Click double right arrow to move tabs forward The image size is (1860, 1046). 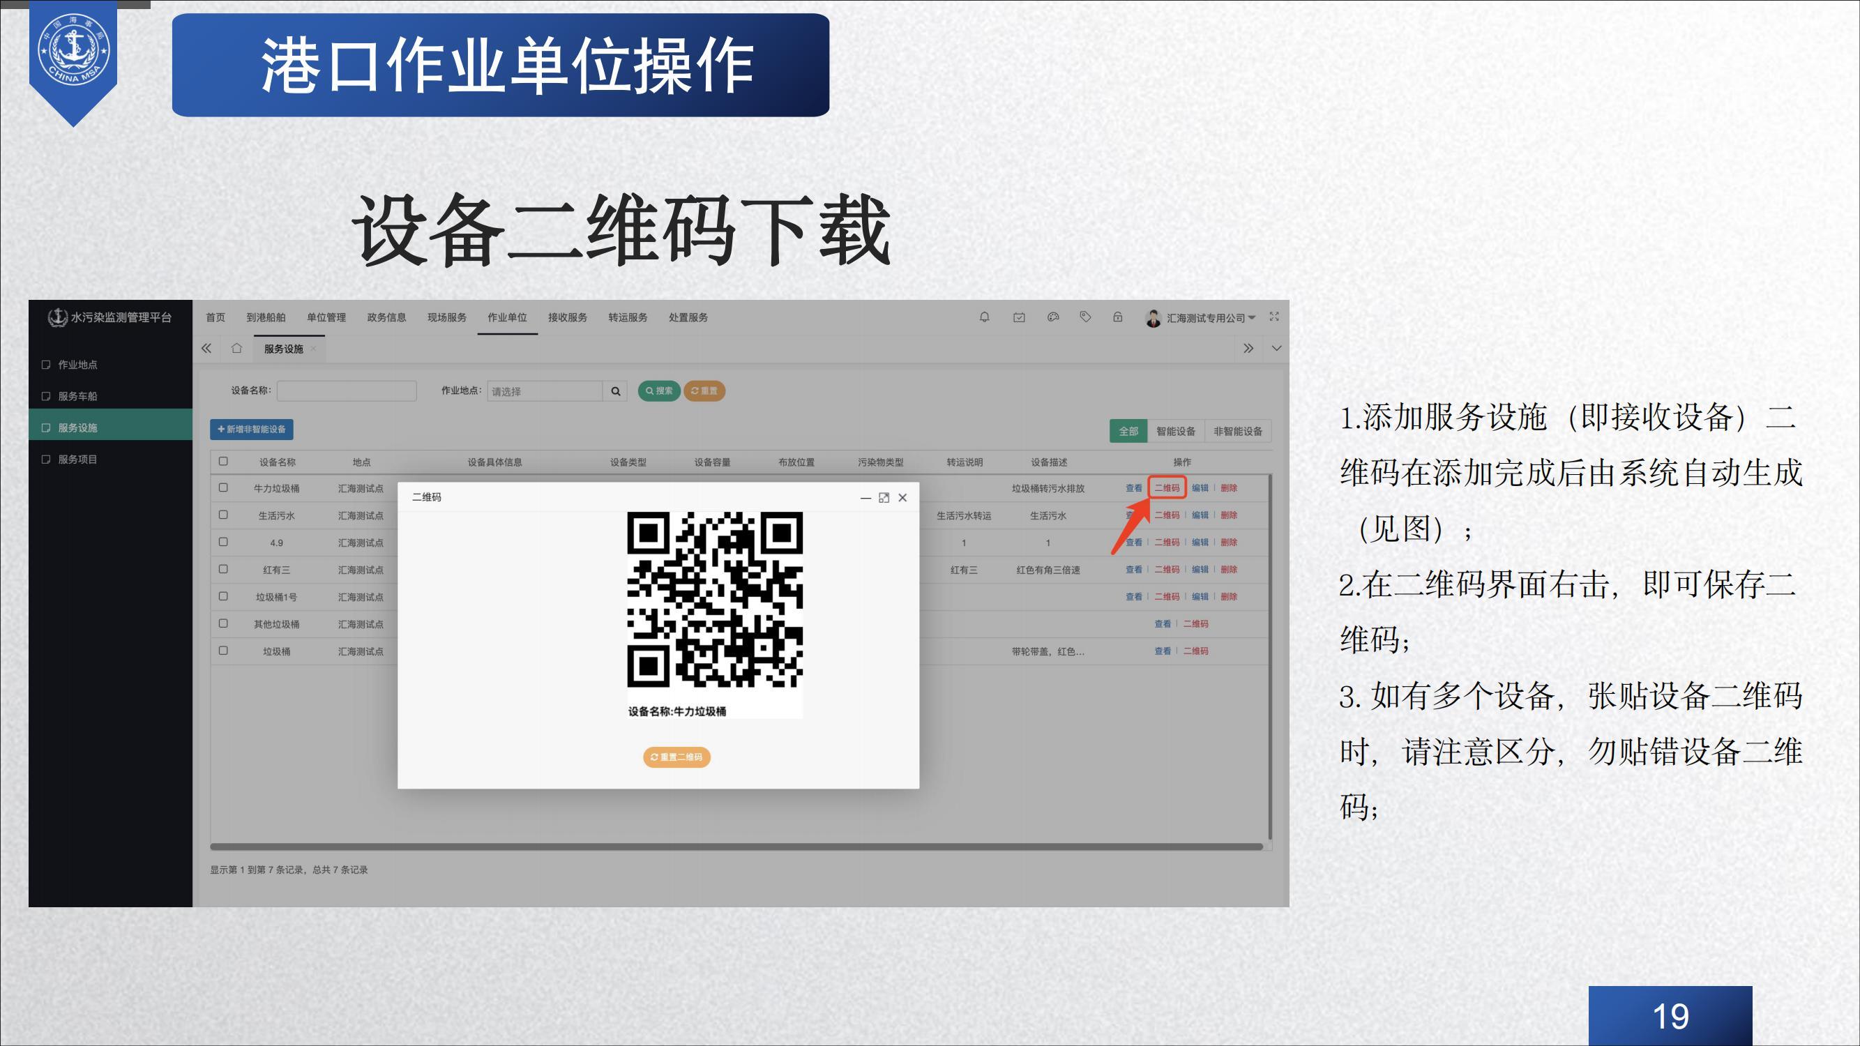[1248, 349]
